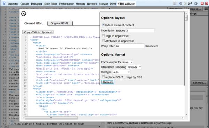The image size is (209, 128).
Task: Expand the Doctype dropdown
Action: (121, 72)
